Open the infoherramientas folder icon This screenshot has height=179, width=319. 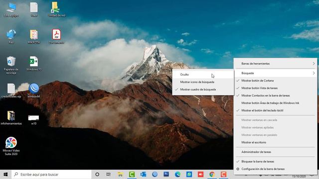pyautogui.click(x=11, y=117)
